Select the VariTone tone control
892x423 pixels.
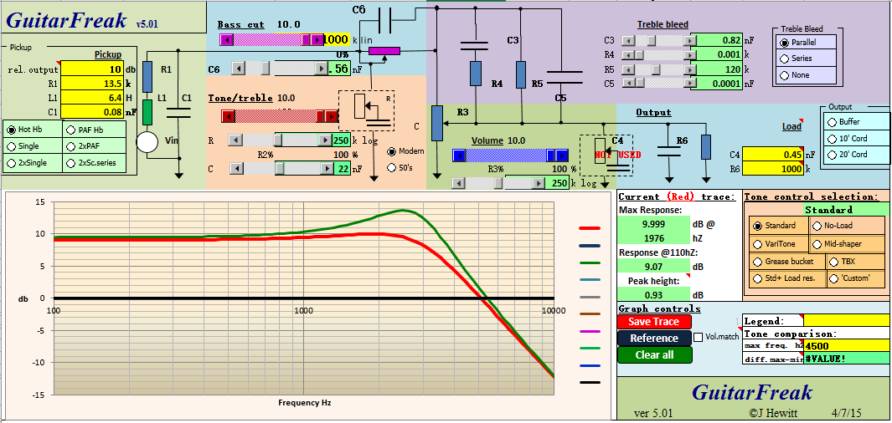click(x=759, y=244)
